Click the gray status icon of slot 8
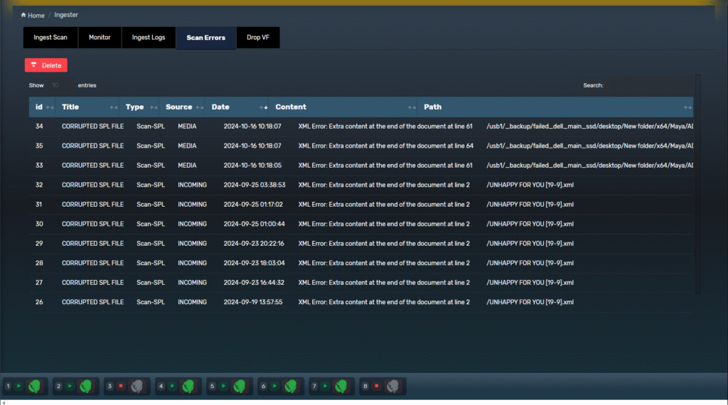Screen dimensions: 728x405 pos(392,387)
